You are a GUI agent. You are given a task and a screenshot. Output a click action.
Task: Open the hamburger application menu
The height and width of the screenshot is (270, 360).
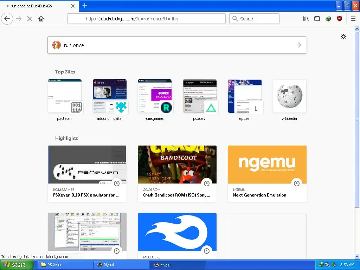point(353,19)
